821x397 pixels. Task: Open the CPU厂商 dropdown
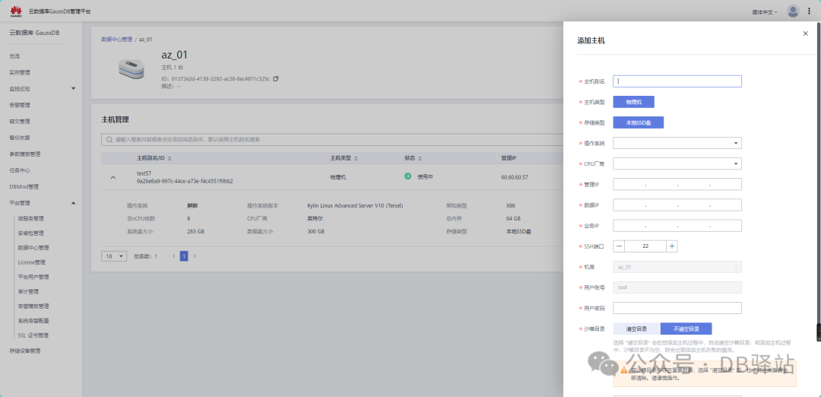tap(677, 164)
